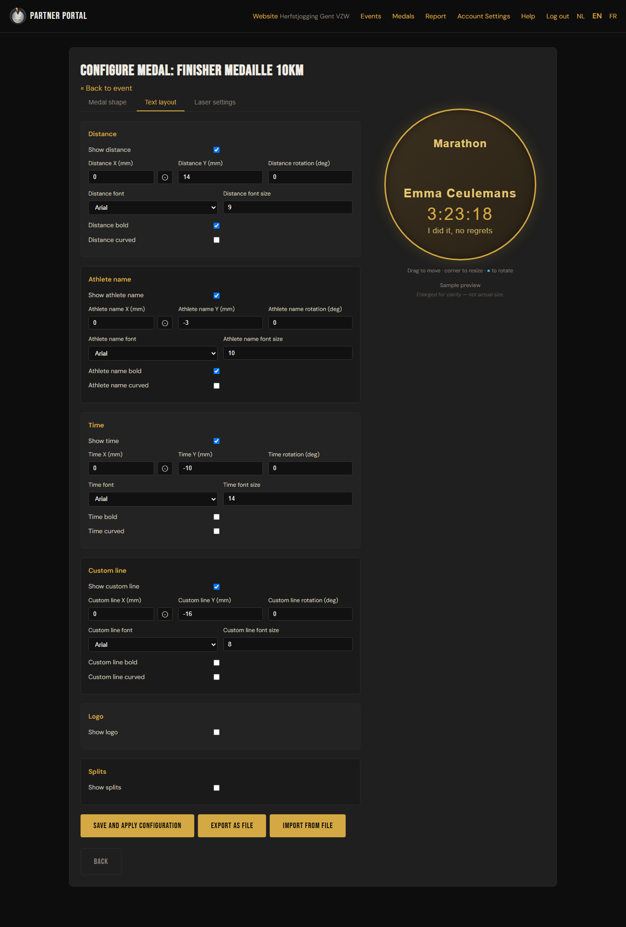Screen dimensions: 626x927
Task: Center the Distance X position
Action: pyautogui.click(x=165, y=177)
